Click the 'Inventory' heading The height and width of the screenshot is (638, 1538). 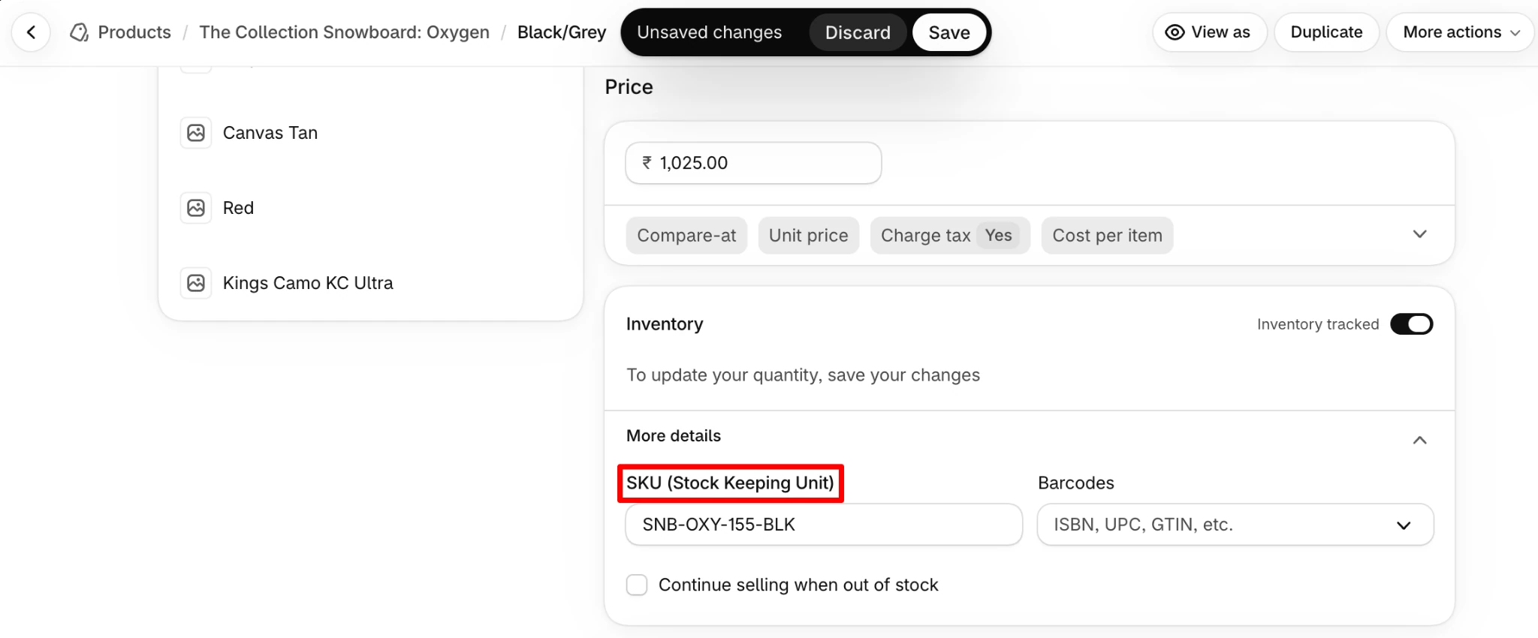(665, 324)
